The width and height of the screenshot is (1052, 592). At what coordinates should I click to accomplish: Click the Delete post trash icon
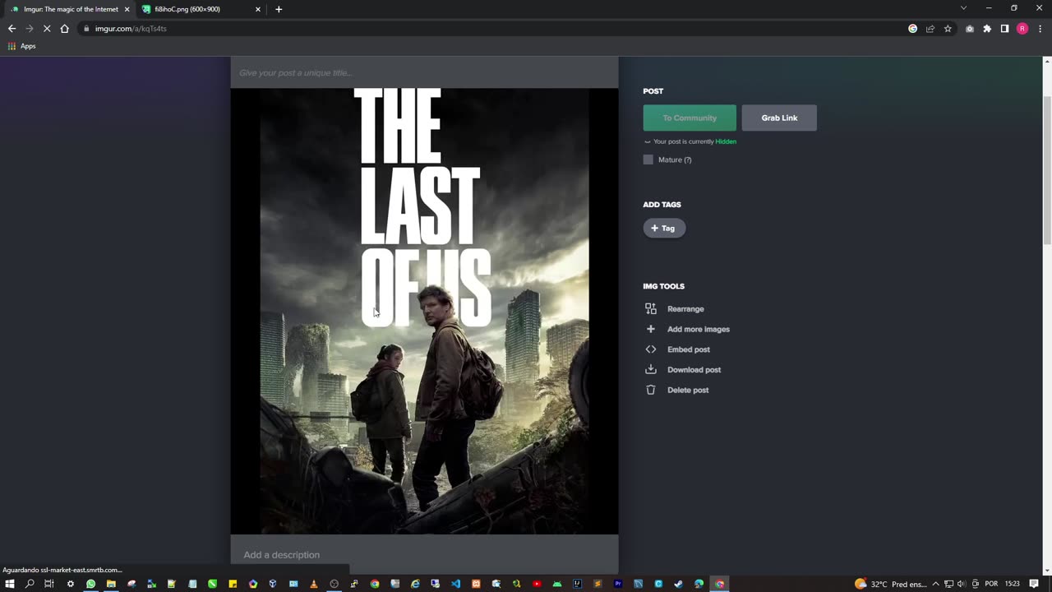click(x=651, y=390)
